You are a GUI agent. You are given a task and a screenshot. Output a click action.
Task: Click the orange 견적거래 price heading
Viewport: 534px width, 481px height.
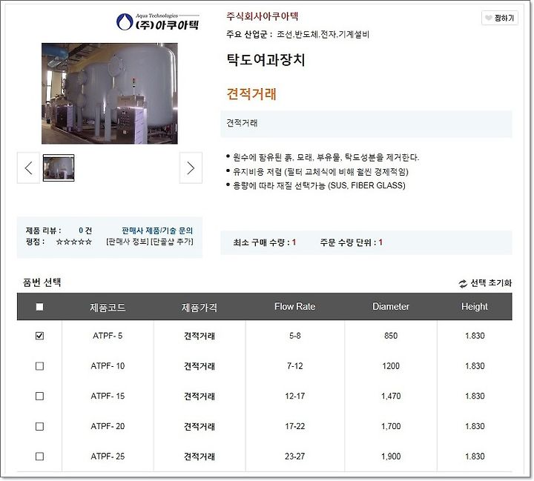(251, 94)
